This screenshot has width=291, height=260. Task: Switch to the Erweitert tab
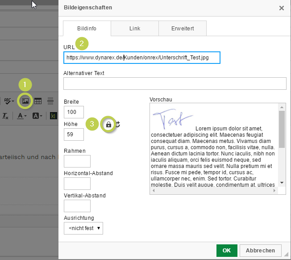point(182,28)
